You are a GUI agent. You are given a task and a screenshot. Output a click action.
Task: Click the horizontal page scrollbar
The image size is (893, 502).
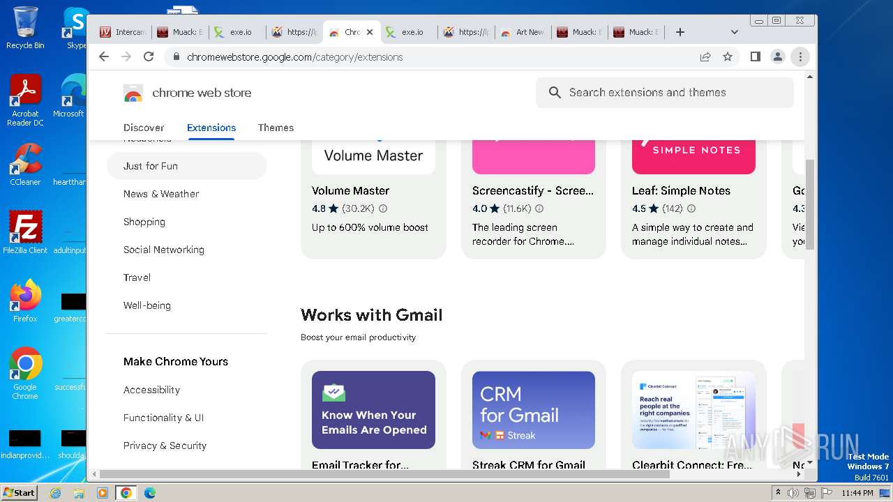coord(384,474)
